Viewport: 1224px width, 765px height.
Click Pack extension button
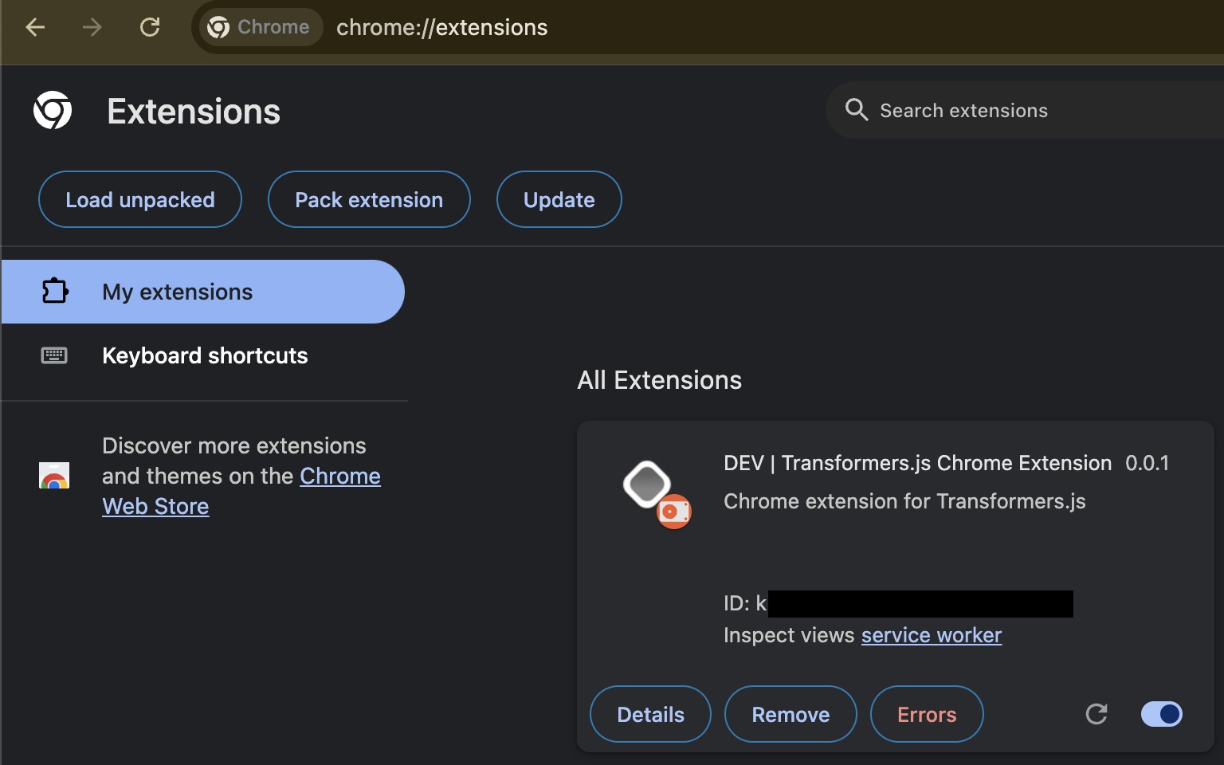[369, 199]
